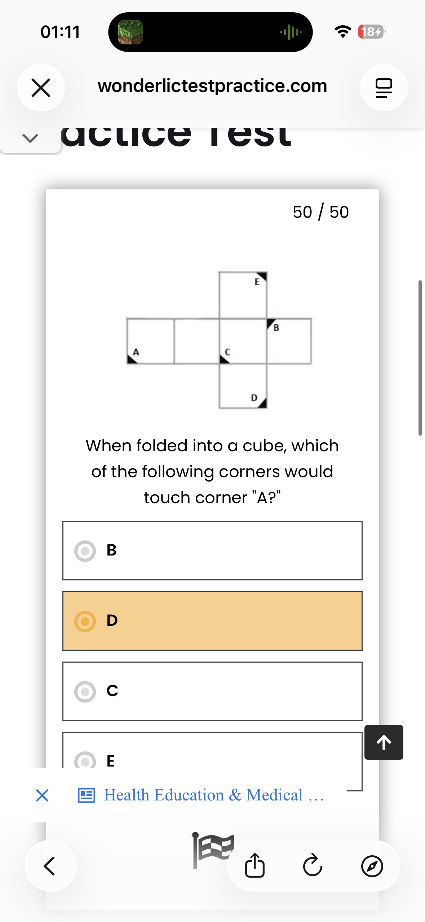Open the Health Education & Medical link

coord(214,795)
